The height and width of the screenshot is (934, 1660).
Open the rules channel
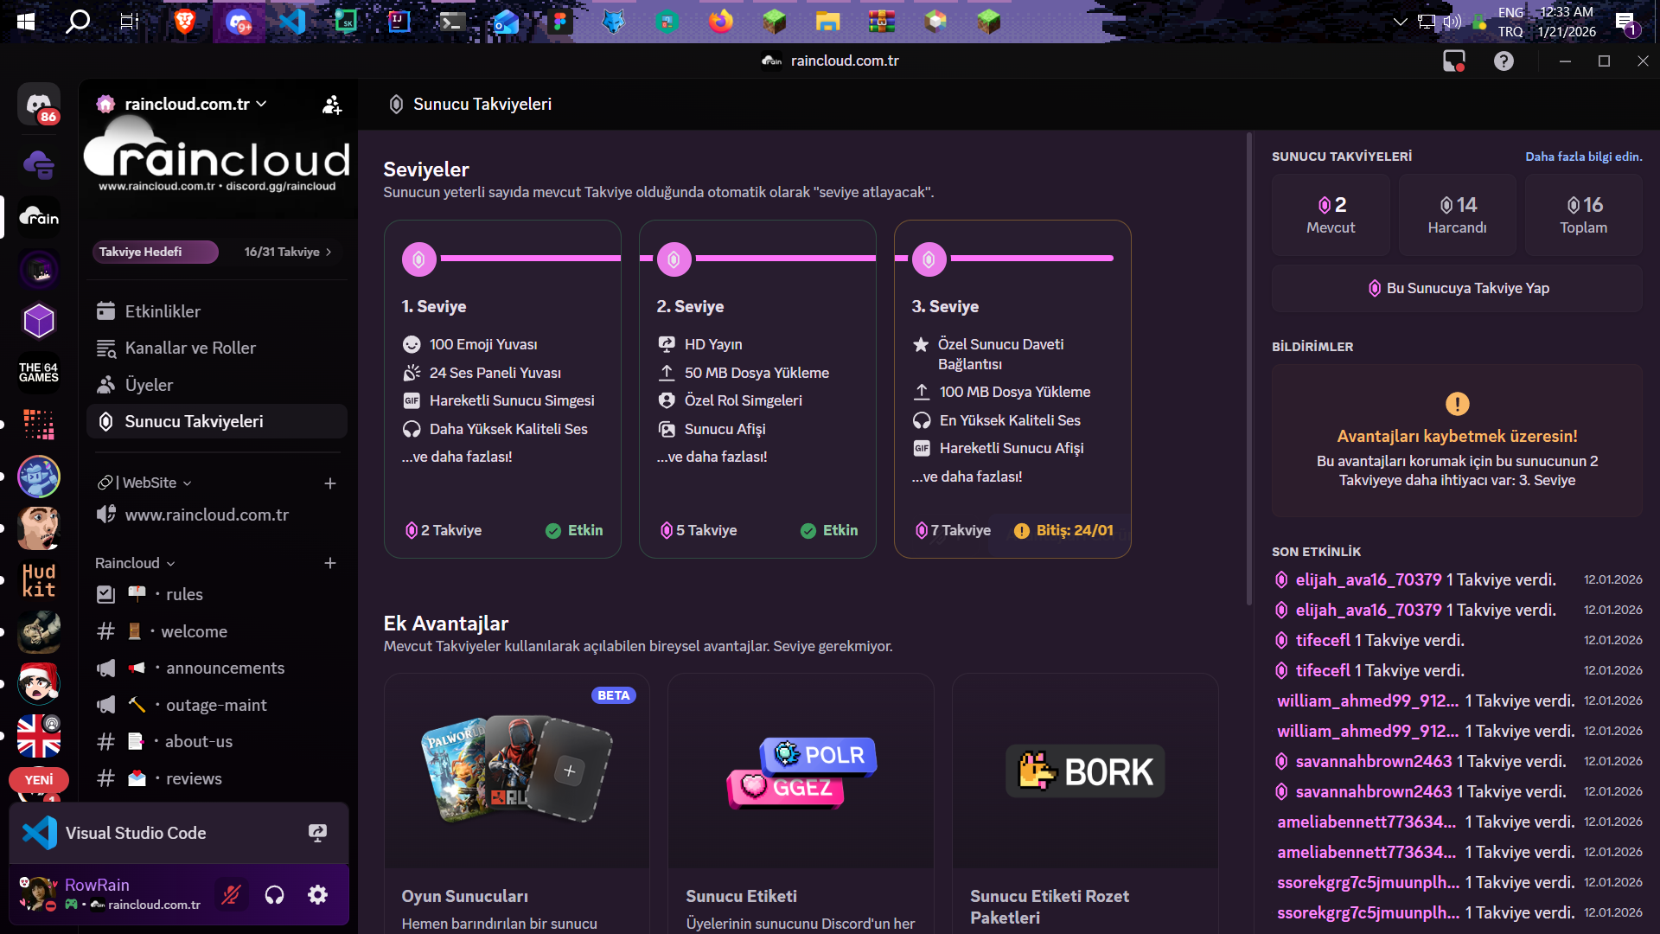(x=217, y=594)
